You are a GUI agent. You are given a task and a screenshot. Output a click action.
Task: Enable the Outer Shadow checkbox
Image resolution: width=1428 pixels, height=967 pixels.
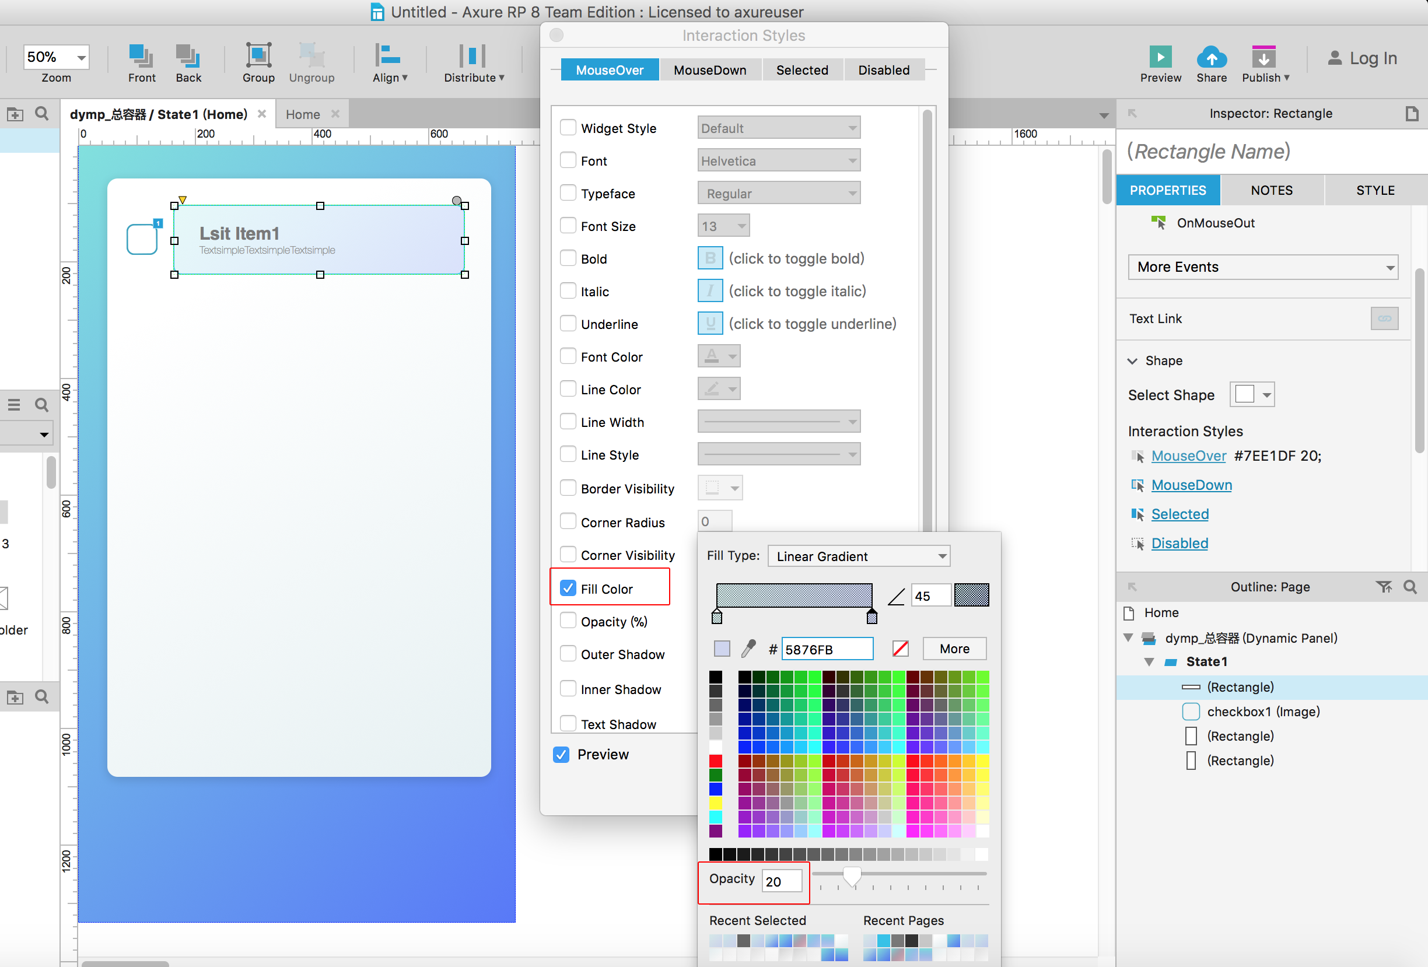[x=568, y=654]
